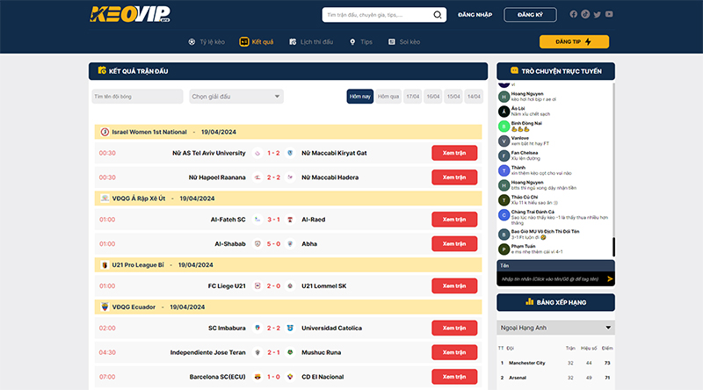Click Al-Raed team crest
The image size is (703, 390).
[x=290, y=220]
